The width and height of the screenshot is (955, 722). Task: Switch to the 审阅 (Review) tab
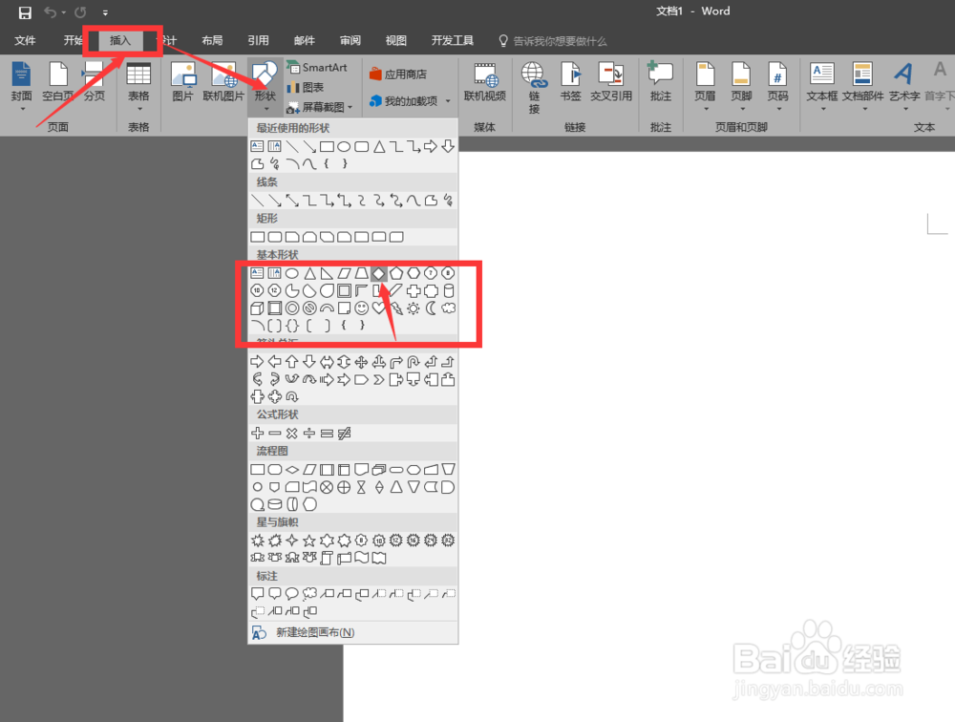pyautogui.click(x=350, y=40)
